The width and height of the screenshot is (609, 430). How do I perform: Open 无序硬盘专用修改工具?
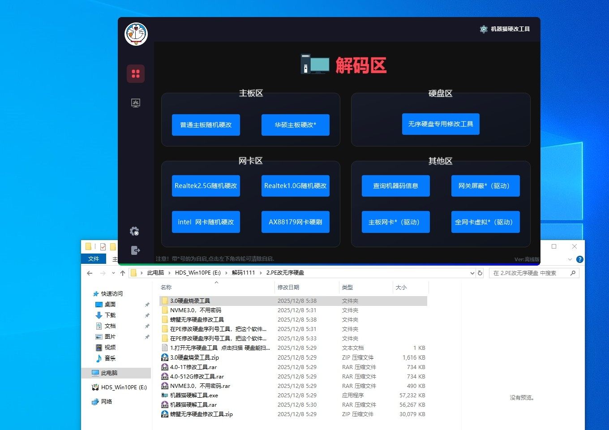[441, 124]
